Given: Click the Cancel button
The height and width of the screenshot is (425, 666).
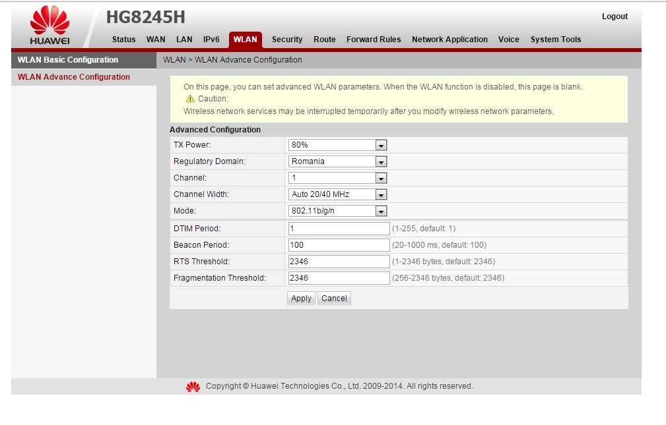Looking at the screenshot, I should pos(334,298).
